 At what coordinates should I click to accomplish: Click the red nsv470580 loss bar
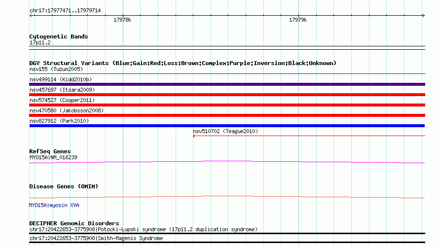coord(227,115)
